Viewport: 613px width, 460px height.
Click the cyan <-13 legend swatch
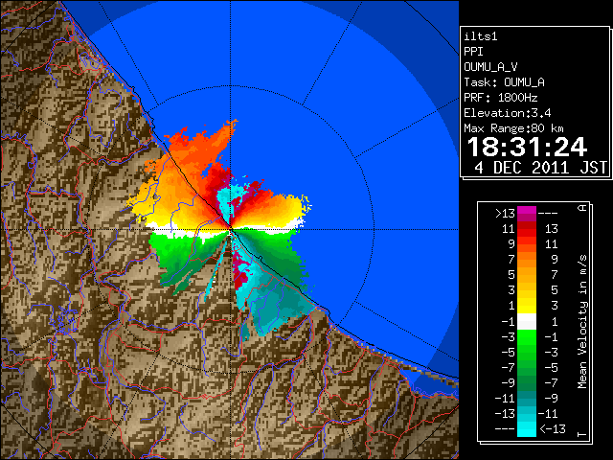pos(527,428)
